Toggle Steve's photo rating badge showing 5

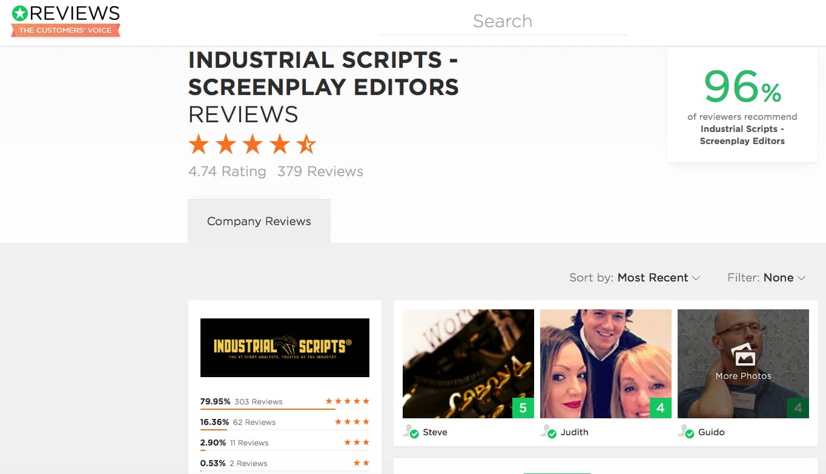click(x=523, y=408)
